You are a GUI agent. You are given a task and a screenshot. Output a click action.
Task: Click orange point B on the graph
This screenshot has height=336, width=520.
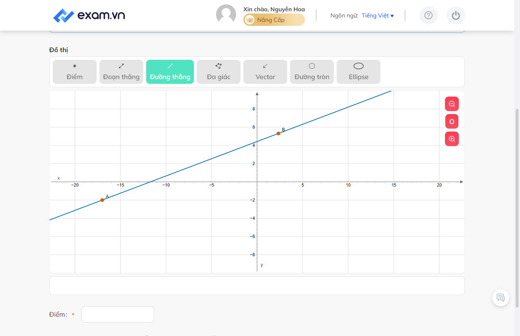[x=278, y=133]
